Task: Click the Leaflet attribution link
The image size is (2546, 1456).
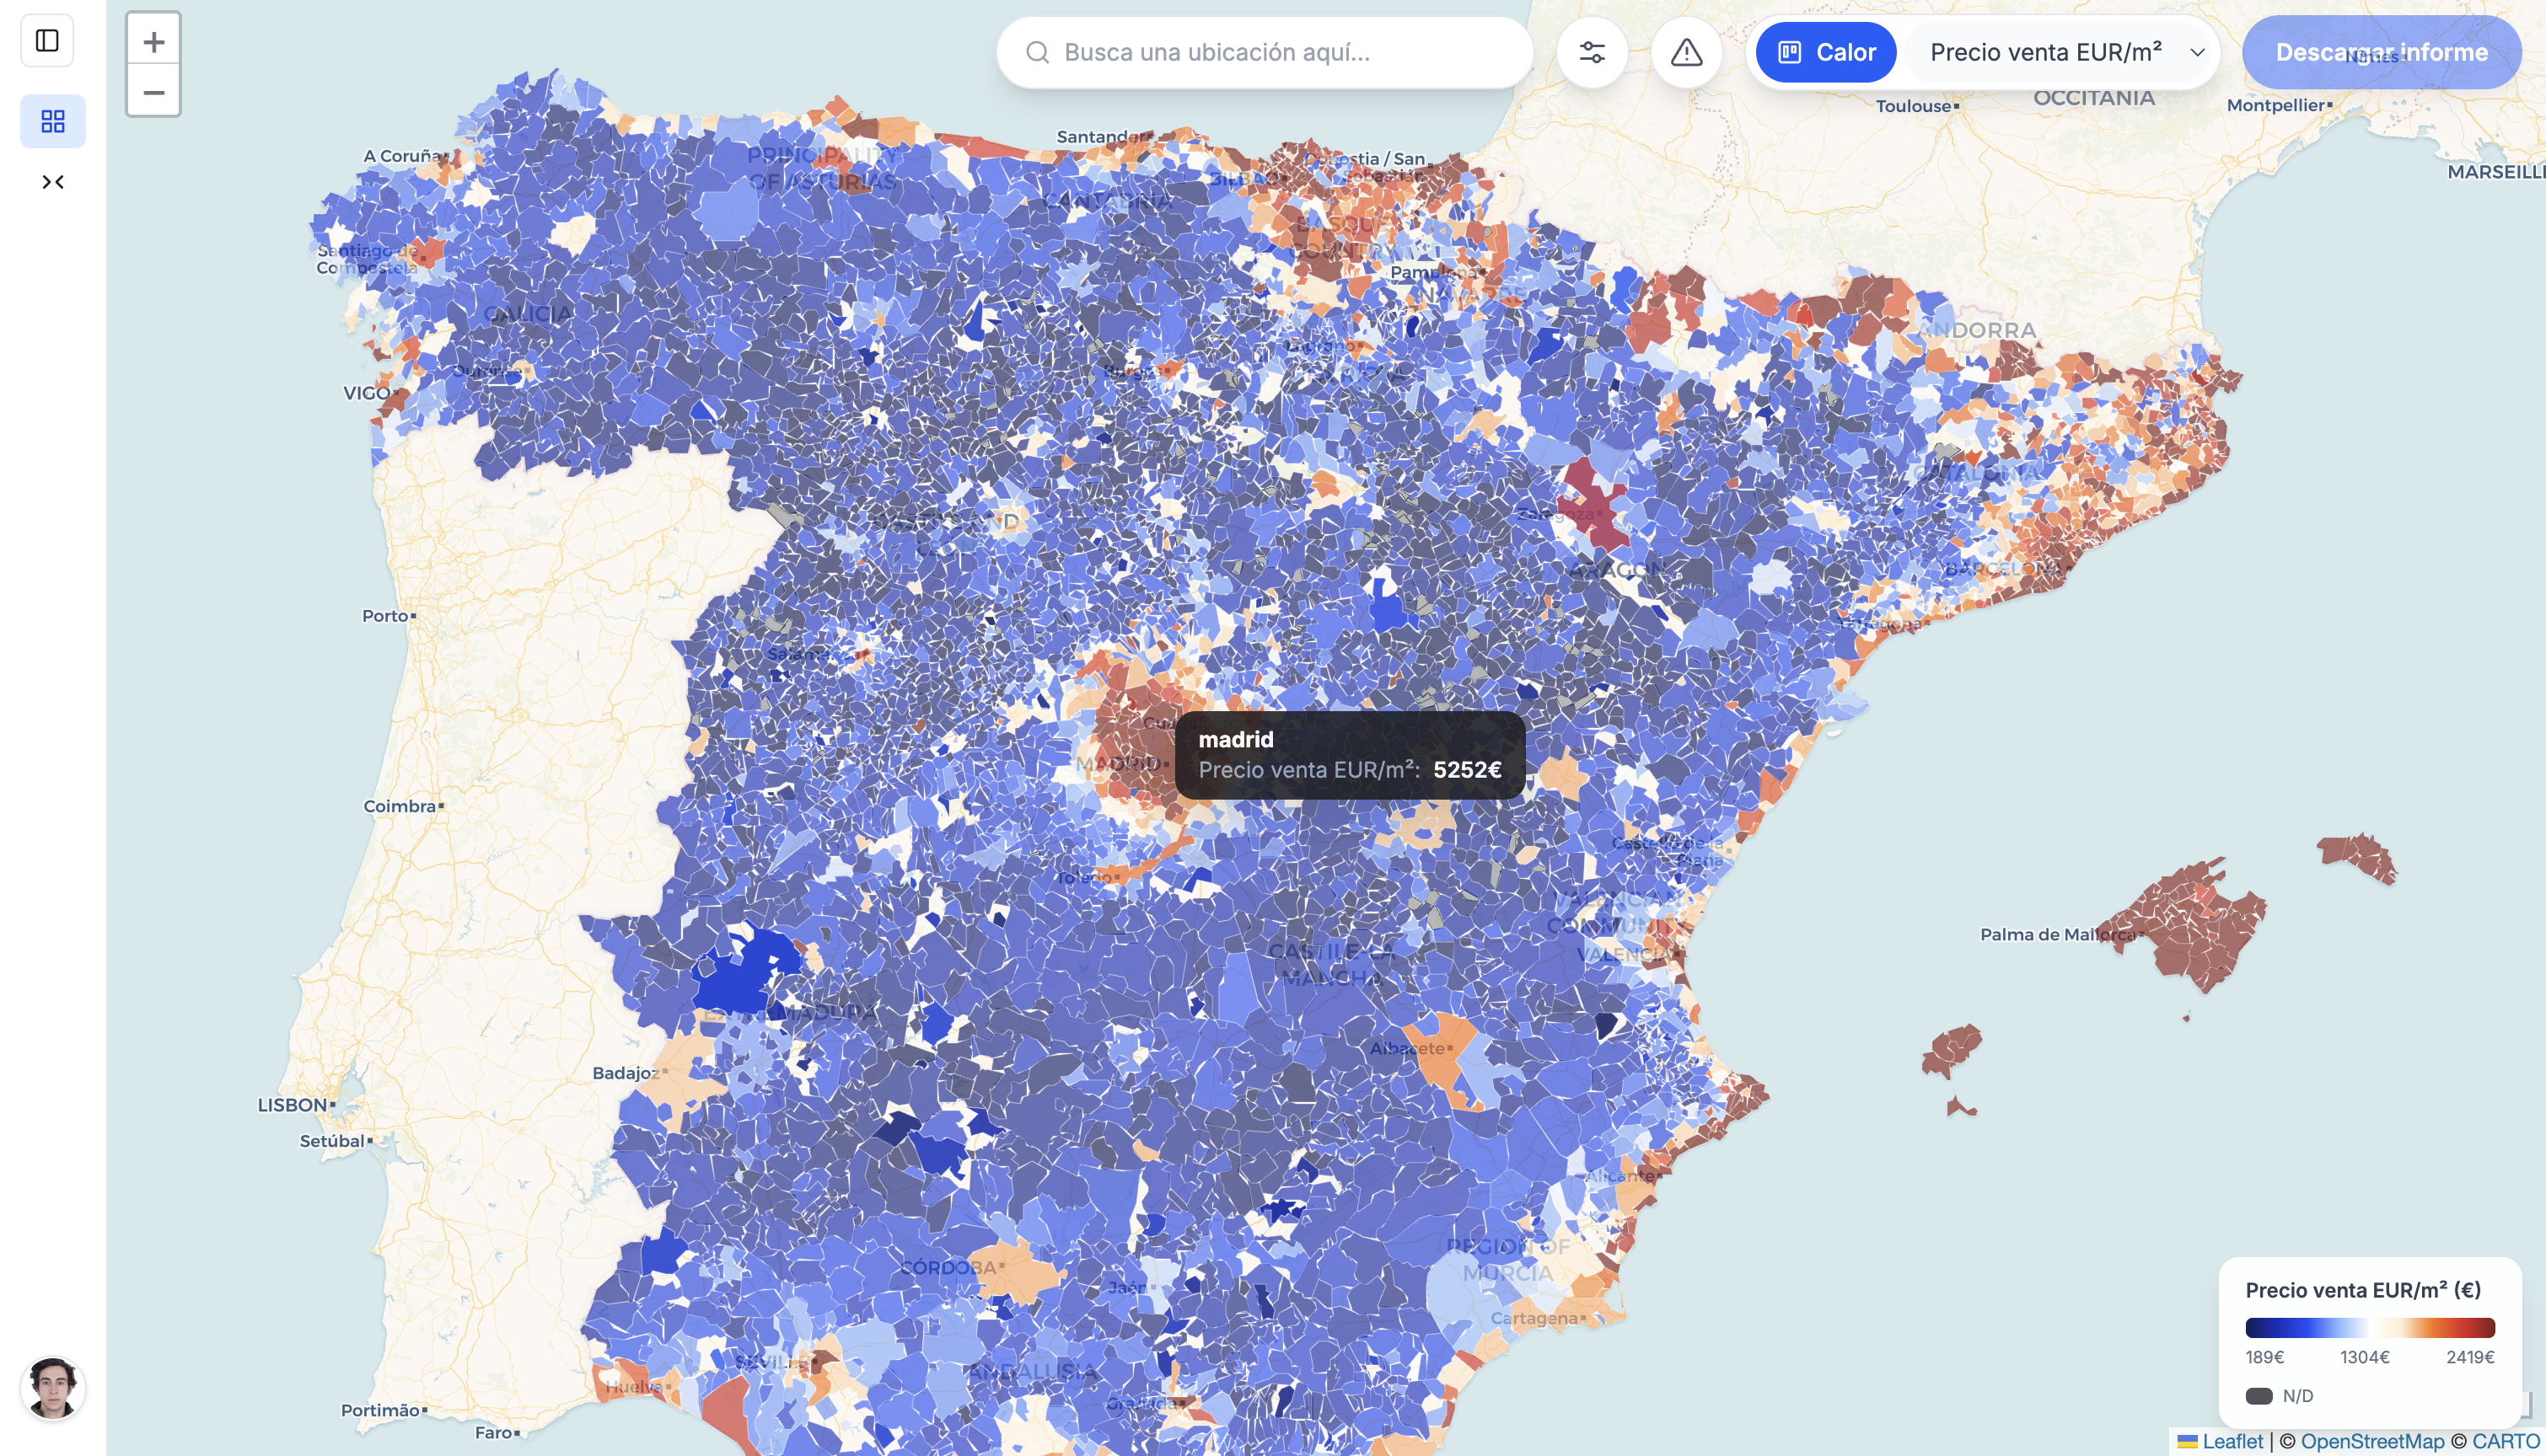Action: click(x=2232, y=1441)
